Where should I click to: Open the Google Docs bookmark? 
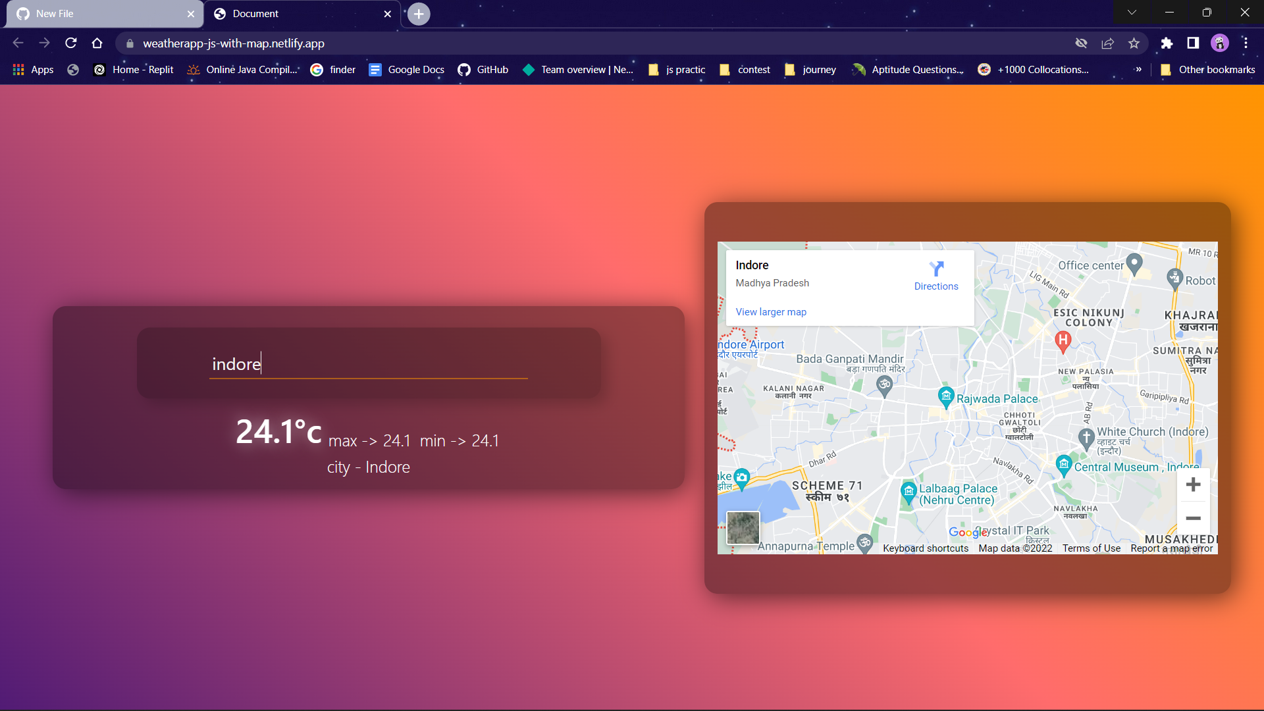pos(406,69)
